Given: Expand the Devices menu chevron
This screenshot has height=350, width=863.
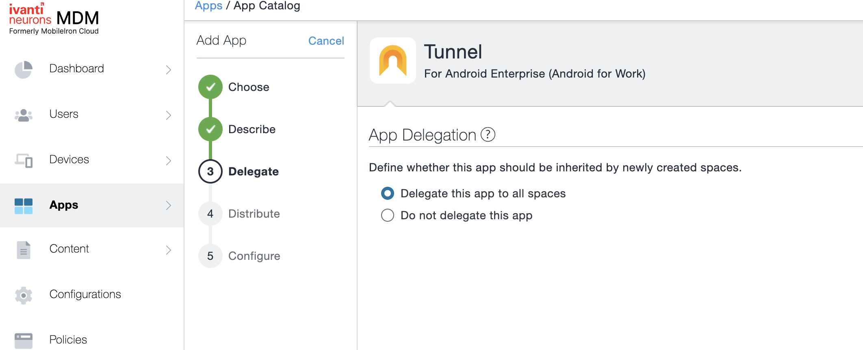Looking at the screenshot, I should (169, 161).
